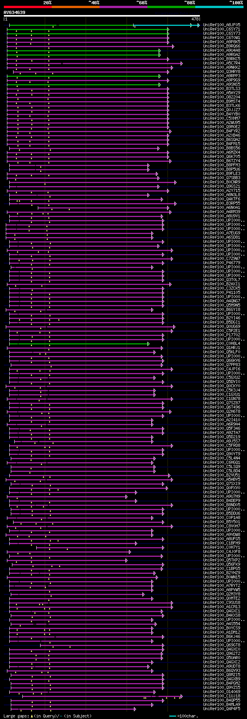
Task: Select the UniRef100_A6N0A1 label
Action: (222, 207)
